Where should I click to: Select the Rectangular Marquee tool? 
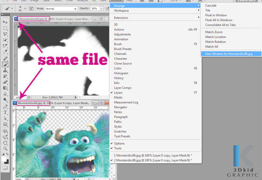click(5, 28)
